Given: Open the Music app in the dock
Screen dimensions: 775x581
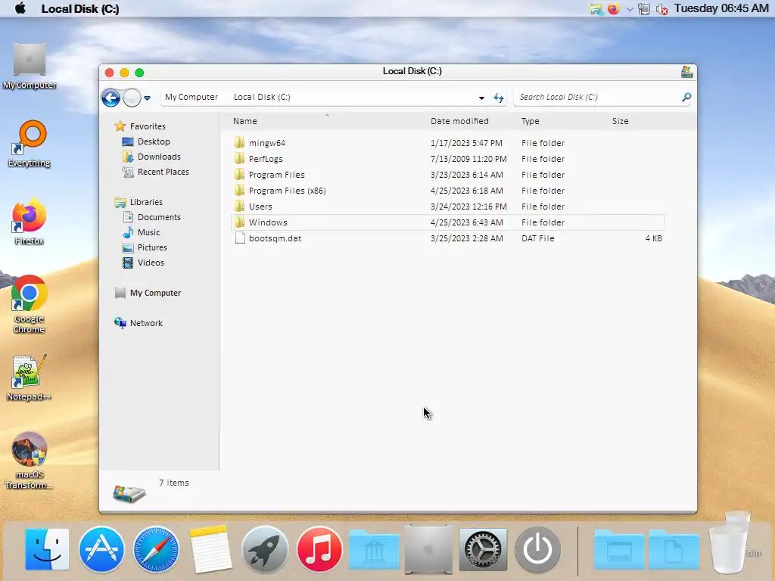Looking at the screenshot, I should (319, 549).
